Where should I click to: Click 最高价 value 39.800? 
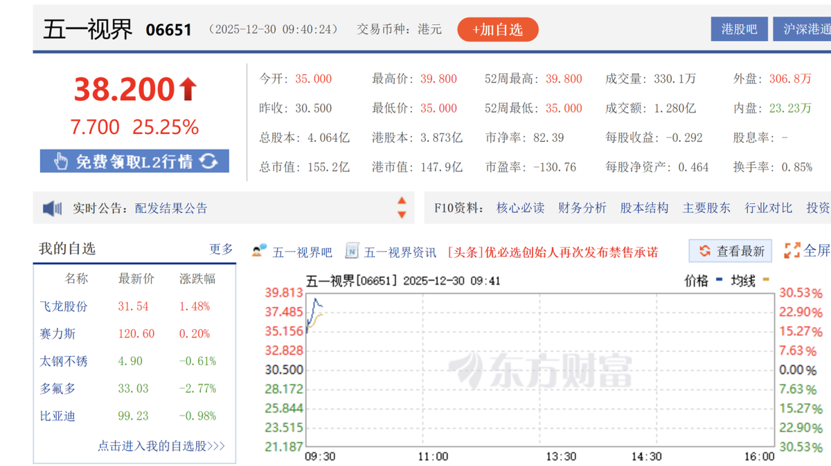point(438,79)
